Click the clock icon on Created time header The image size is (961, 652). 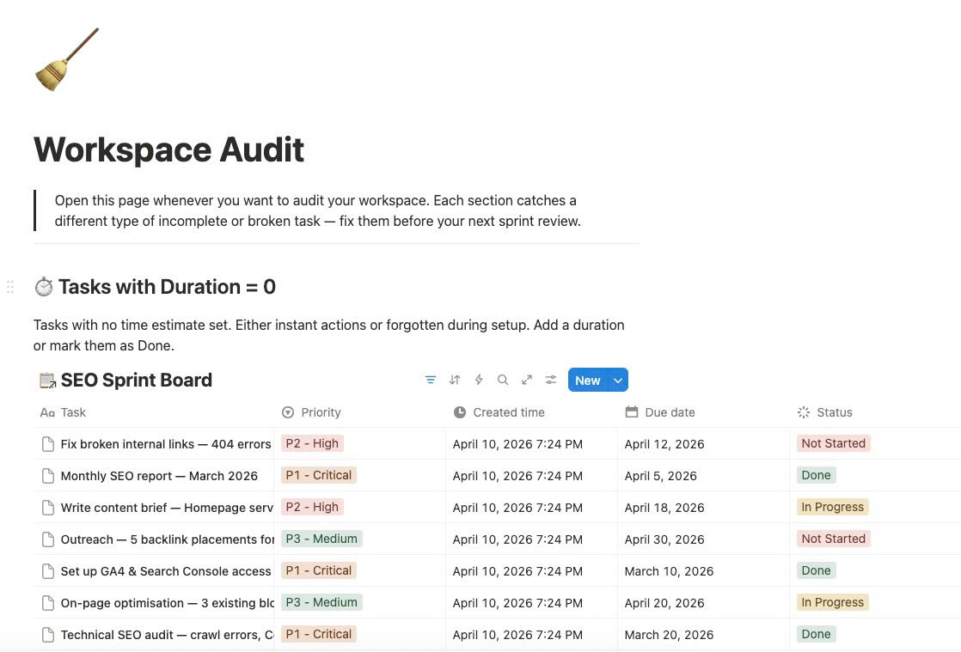click(458, 412)
